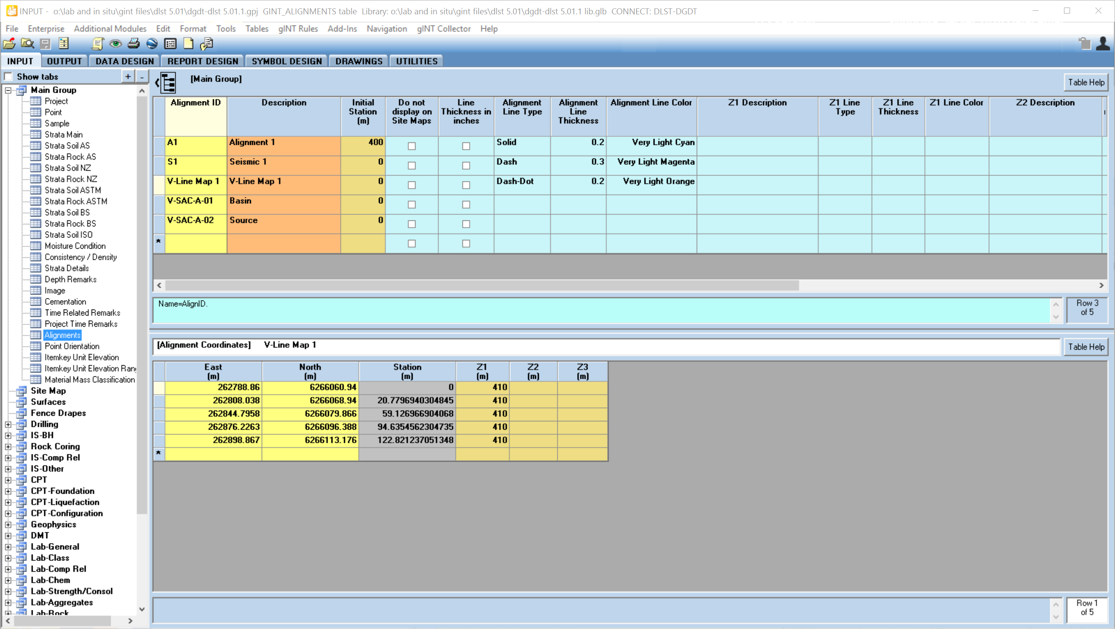This screenshot has width=1115, height=629.
Task: Expand the Drilling tree group
Action: coord(8,425)
